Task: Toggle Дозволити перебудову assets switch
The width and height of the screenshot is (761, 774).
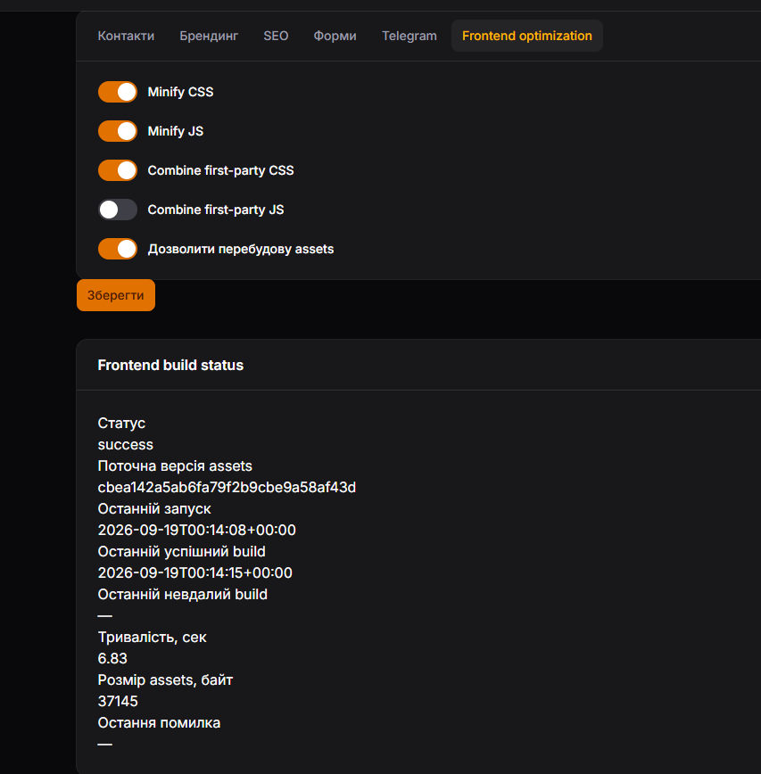Action: (x=118, y=249)
